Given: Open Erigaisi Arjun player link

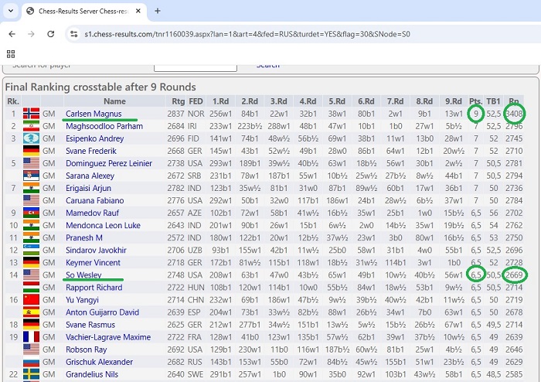Looking at the screenshot, I should point(90,188).
